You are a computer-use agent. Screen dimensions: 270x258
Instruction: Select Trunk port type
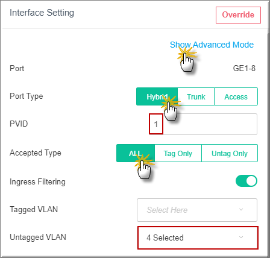click(196, 96)
